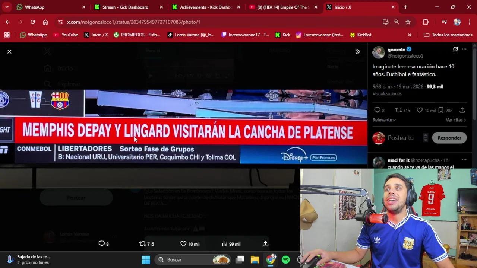Open the Inicio / X bookmark

96,35
